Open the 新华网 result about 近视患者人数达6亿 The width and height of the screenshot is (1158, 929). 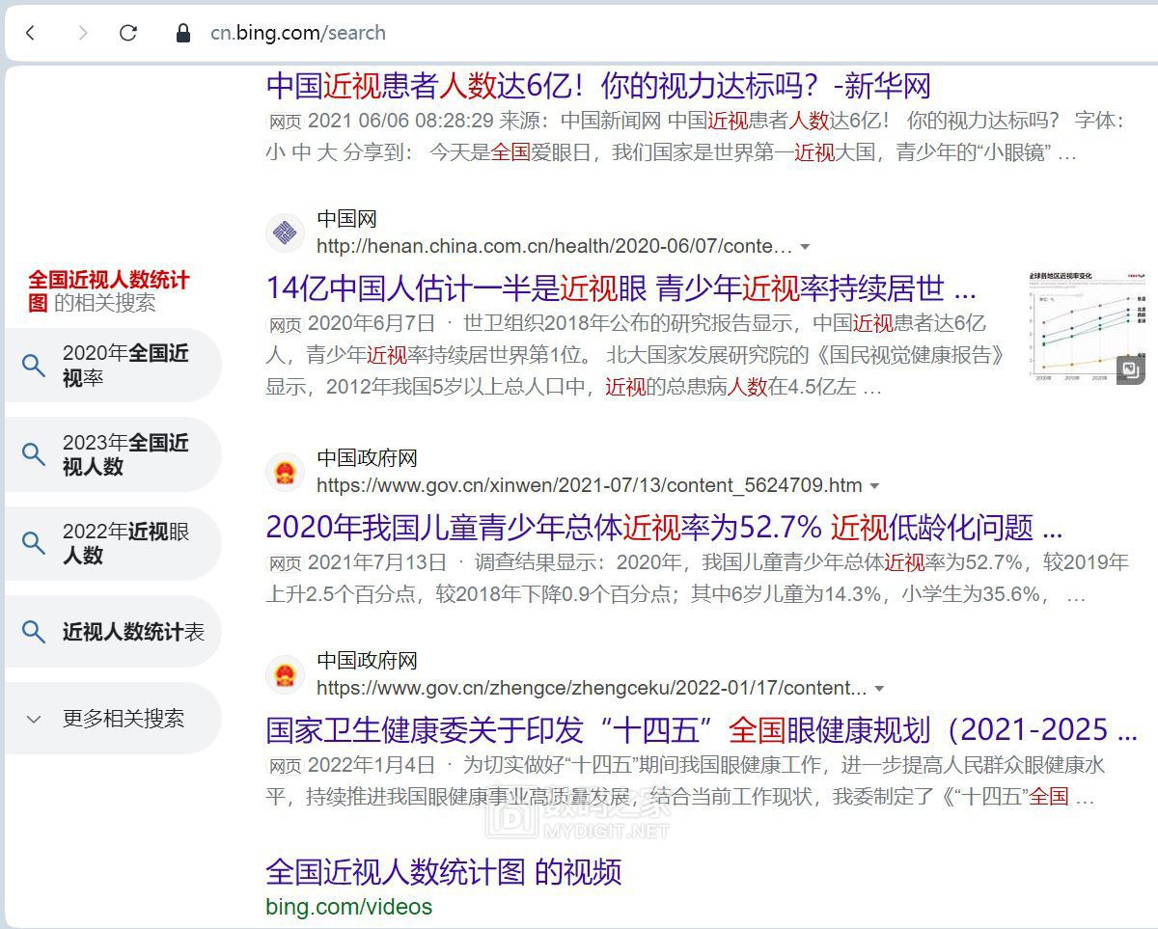(598, 86)
